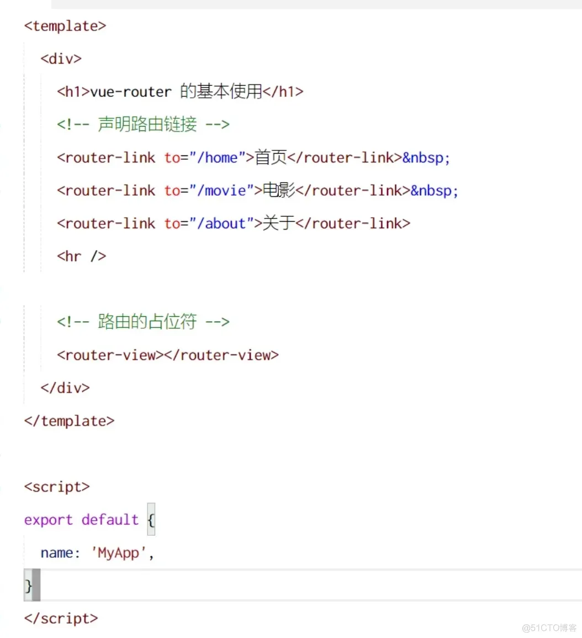The height and width of the screenshot is (638, 582).
Task: Click the comment 路由的占位符
Action: (x=143, y=322)
